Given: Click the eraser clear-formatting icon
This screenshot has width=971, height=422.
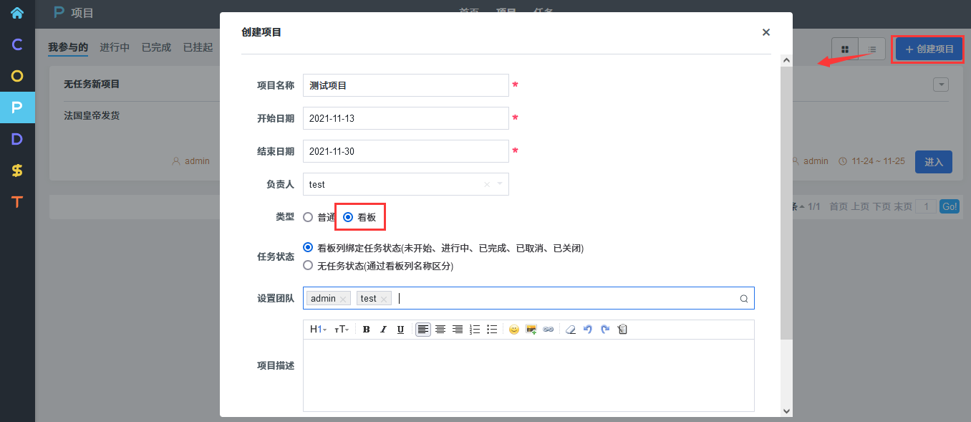Looking at the screenshot, I should [571, 330].
